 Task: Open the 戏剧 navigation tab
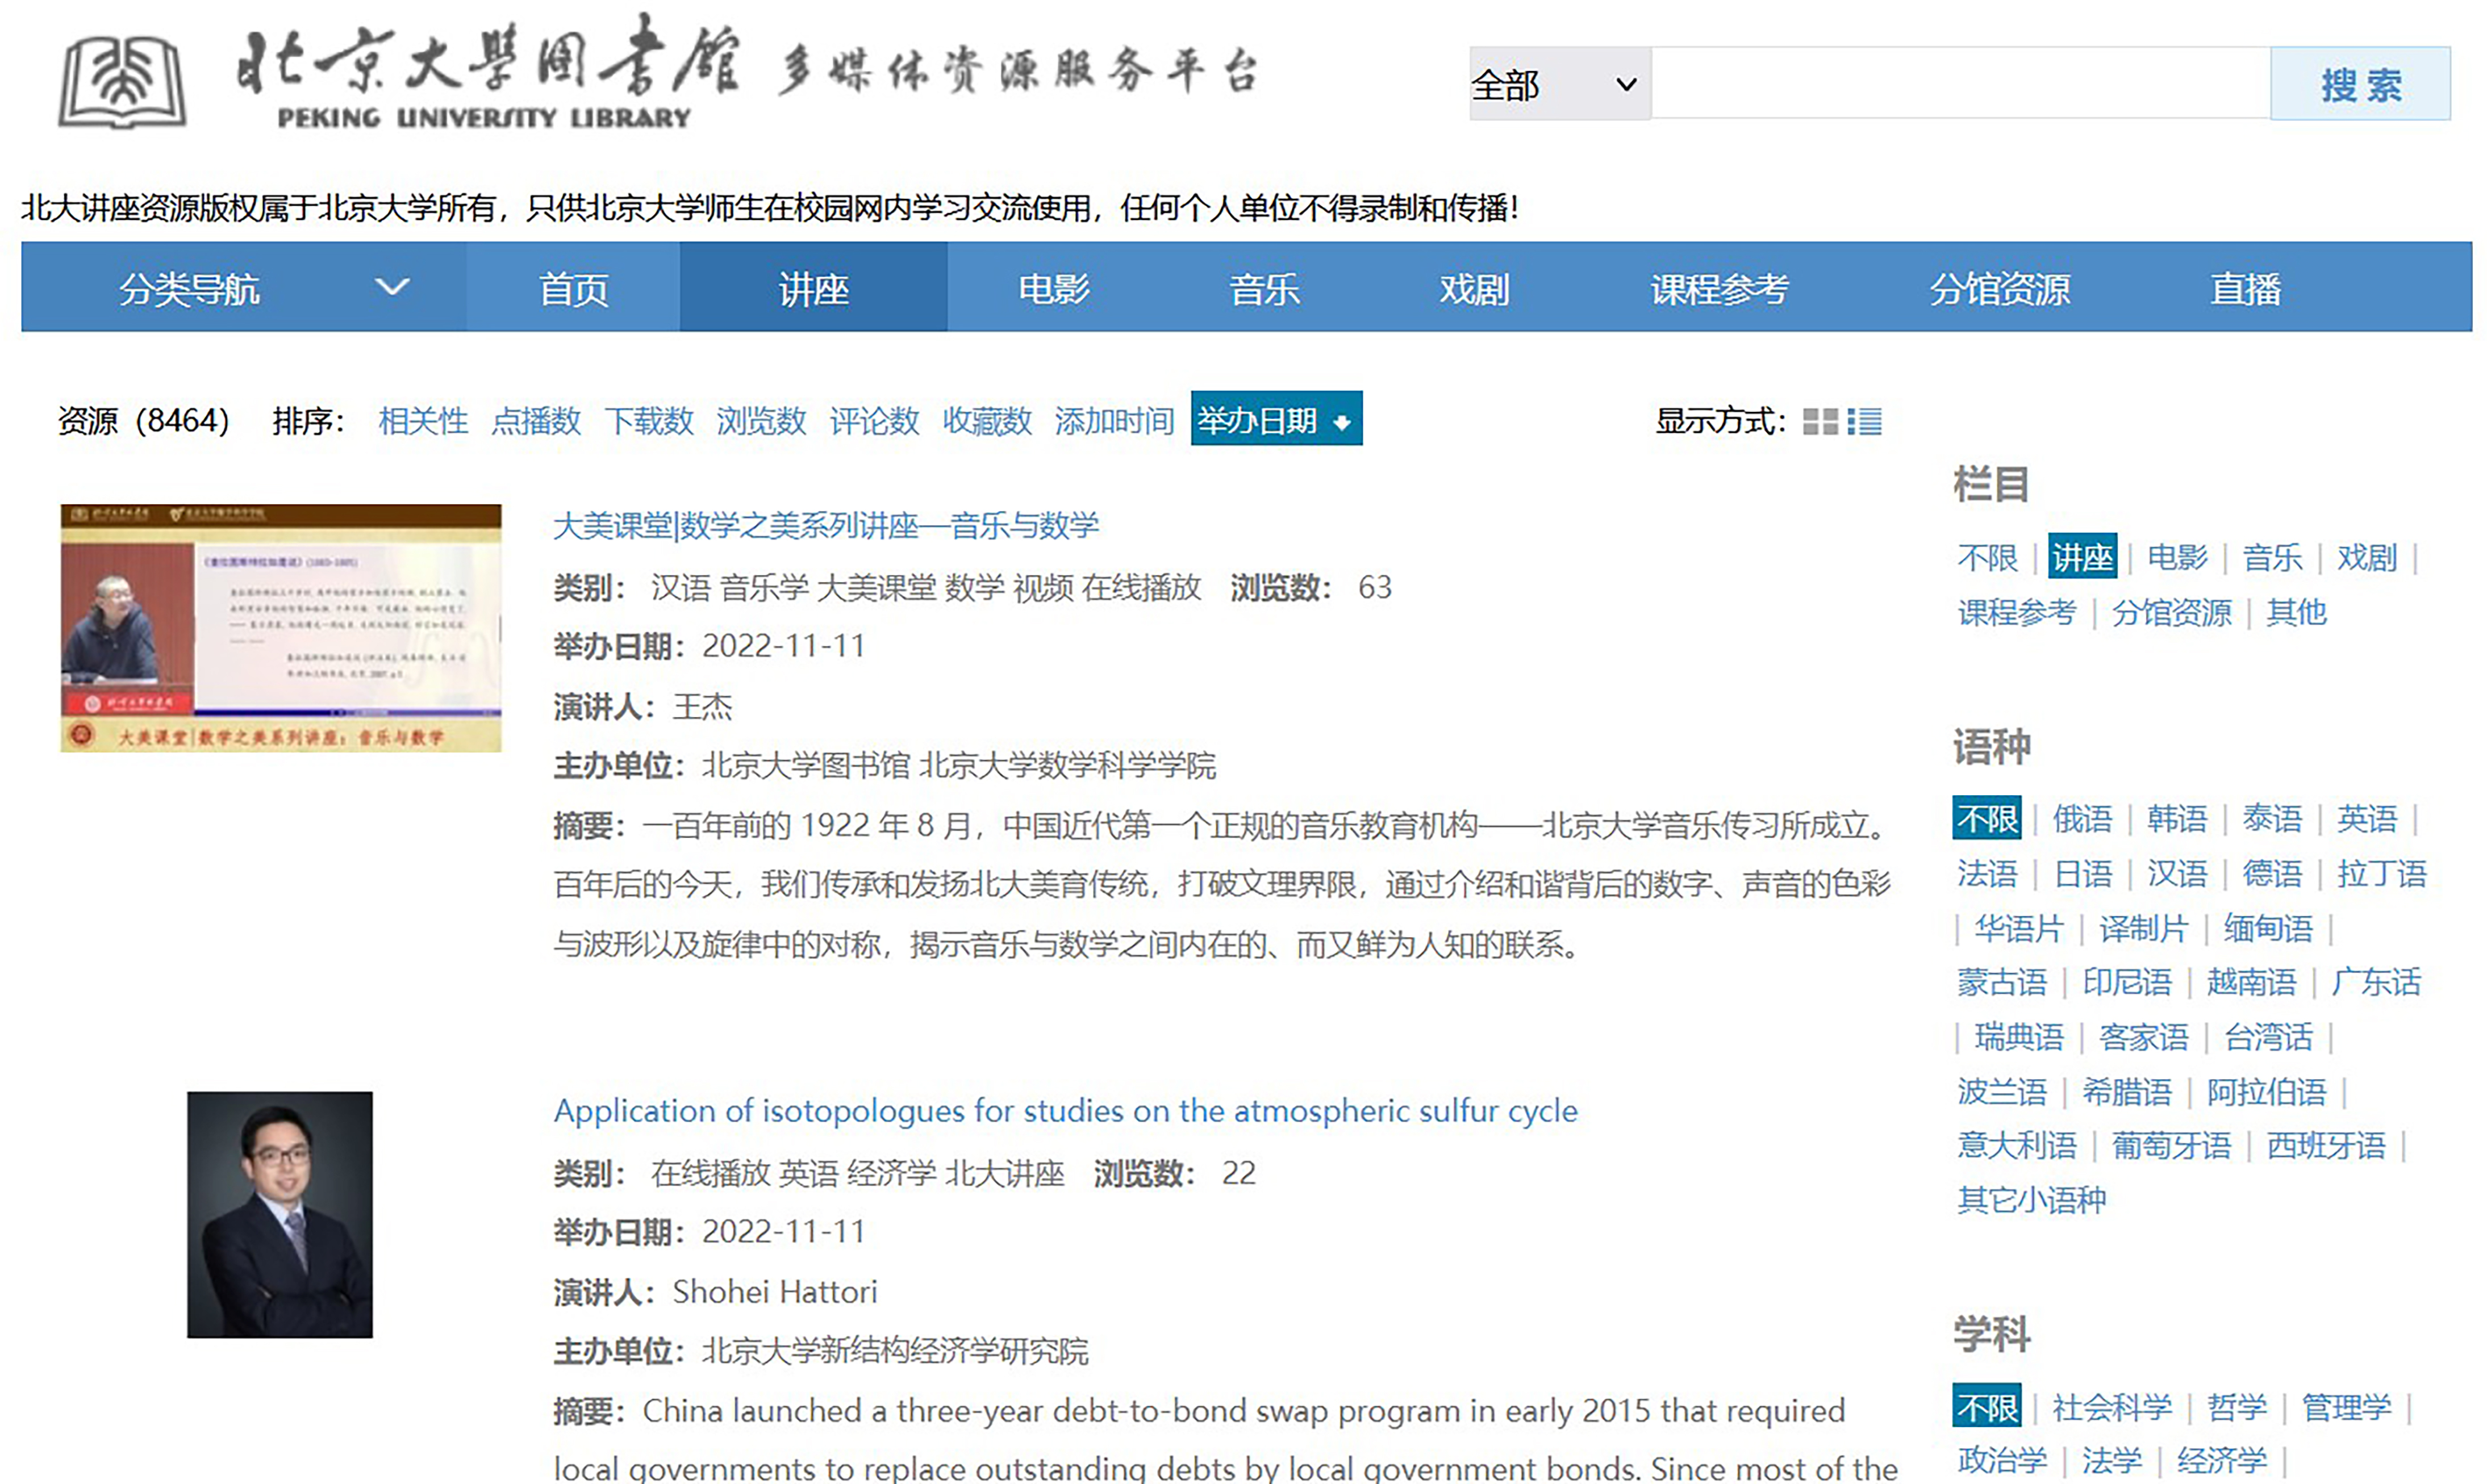[1474, 288]
